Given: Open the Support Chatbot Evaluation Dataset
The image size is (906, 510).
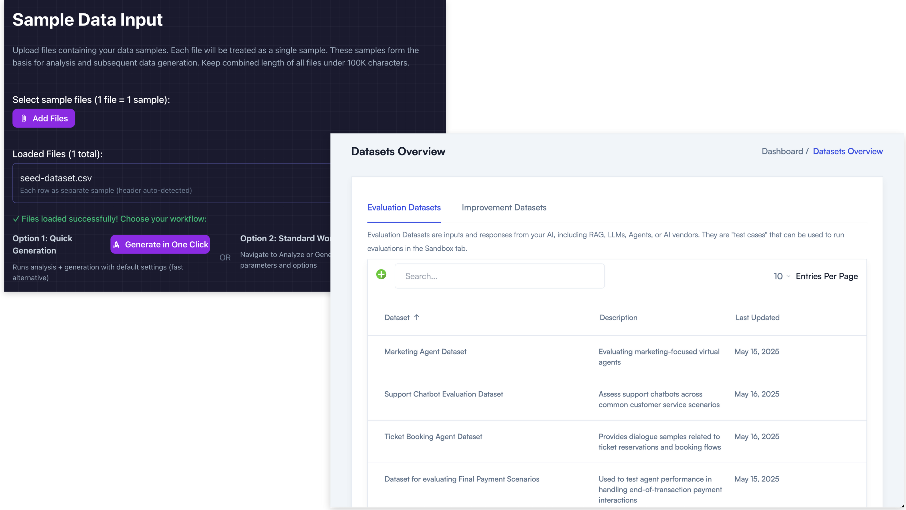Looking at the screenshot, I should (x=443, y=394).
